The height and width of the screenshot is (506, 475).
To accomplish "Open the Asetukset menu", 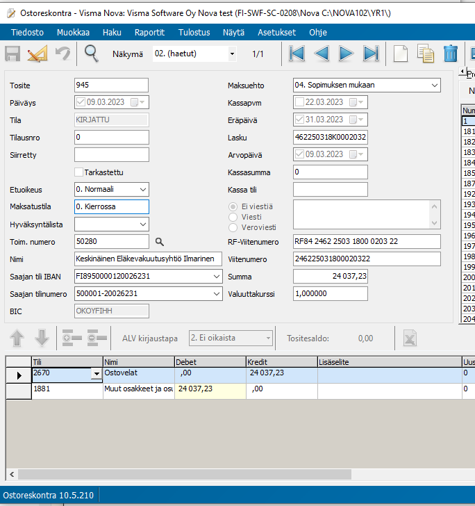I will pyautogui.click(x=276, y=32).
